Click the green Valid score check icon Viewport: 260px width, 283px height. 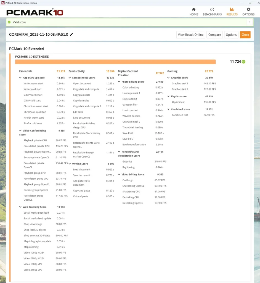tap(9, 22)
